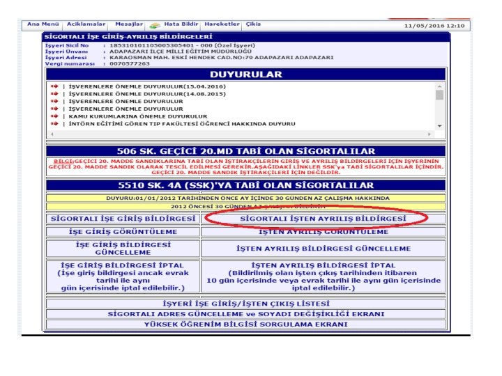Viewport: 502px width, 376px height.
Task: Open İNTÖRN EĞİTİMİ GÖREN TIP FAKÜLTESİ announcement
Action: pos(182,124)
